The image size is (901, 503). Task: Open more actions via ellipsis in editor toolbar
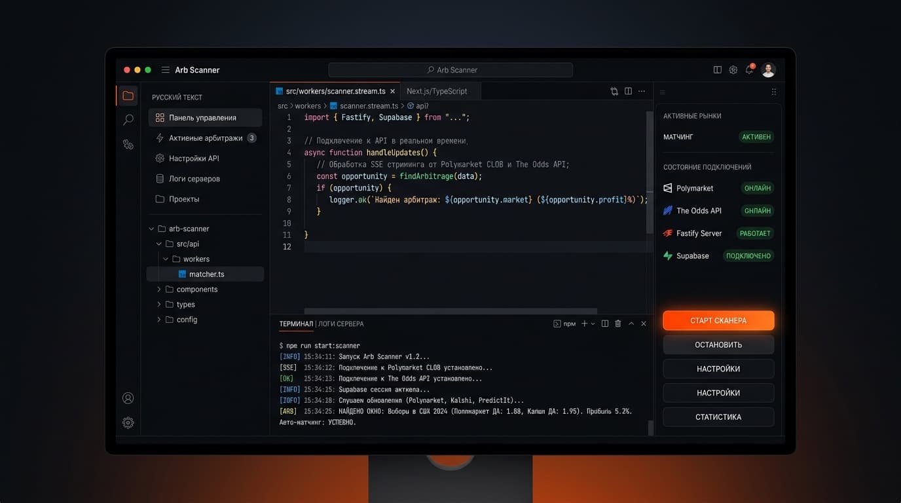(641, 91)
